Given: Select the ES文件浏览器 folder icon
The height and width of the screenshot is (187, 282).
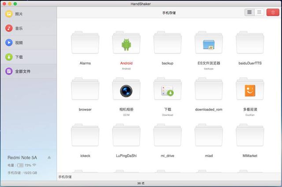Looking at the screenshot, I should click(208, 43).
